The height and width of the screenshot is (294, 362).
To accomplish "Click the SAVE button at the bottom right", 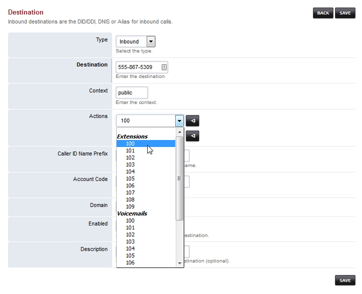I will pos(345,280).
